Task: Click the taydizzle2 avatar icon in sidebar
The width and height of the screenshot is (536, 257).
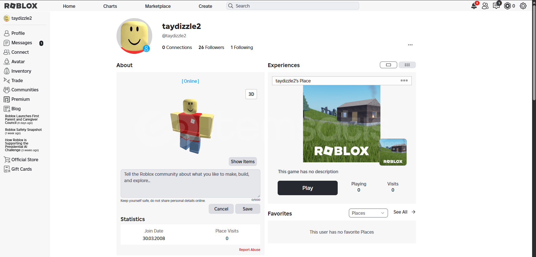Action: point(7,18)
